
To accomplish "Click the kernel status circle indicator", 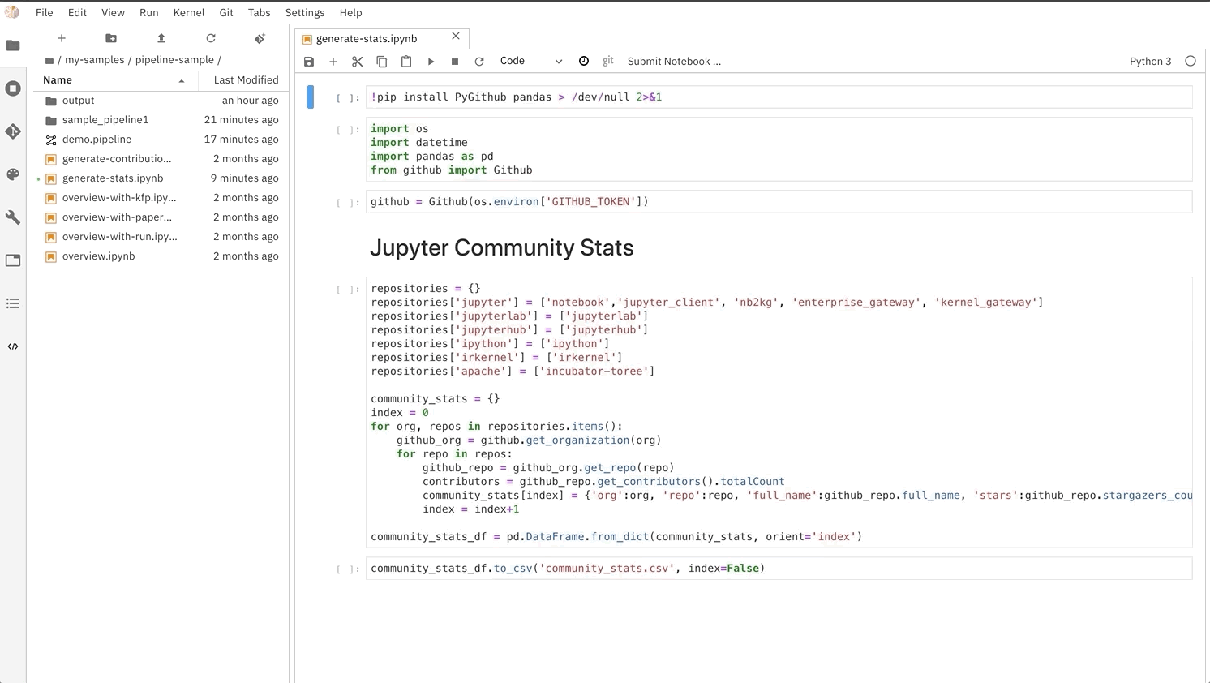I will click(1191, 61).
